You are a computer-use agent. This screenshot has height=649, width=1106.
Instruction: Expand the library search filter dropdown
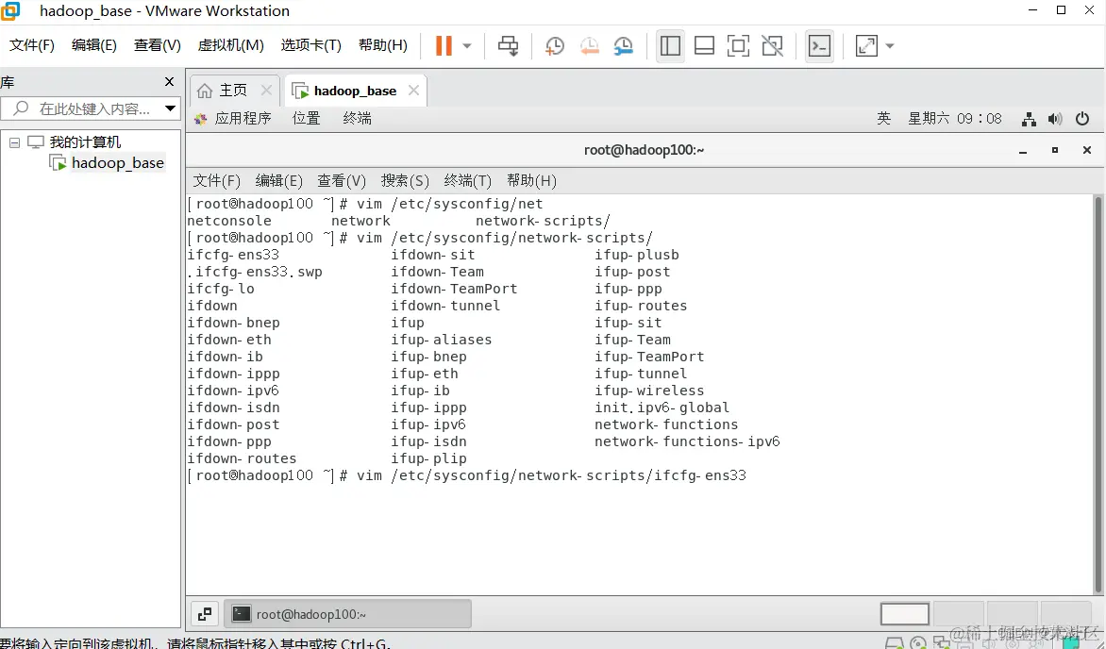click(x=170, y=108)
